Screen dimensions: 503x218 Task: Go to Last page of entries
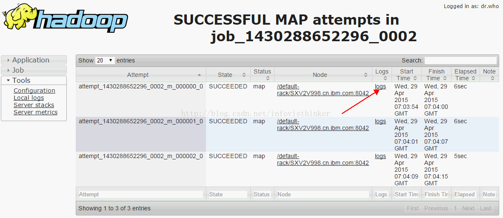486,208
